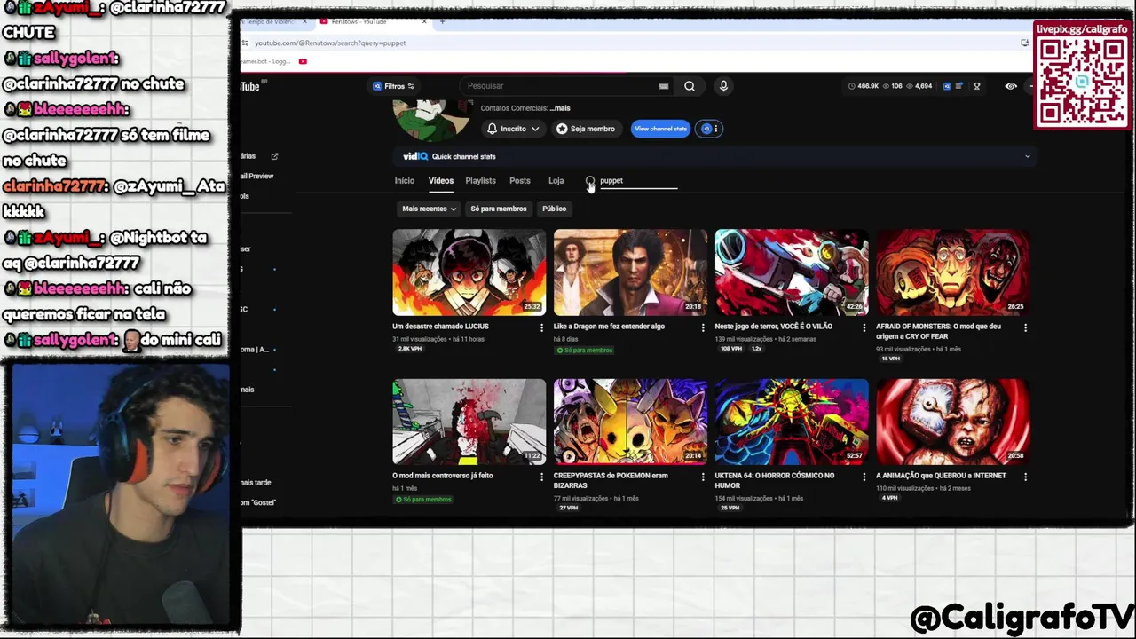The height and width of the screenshot is (639, 1136).
Task: Expand the vidIQ Quick channel stats panel
Action: [1027, 156]
